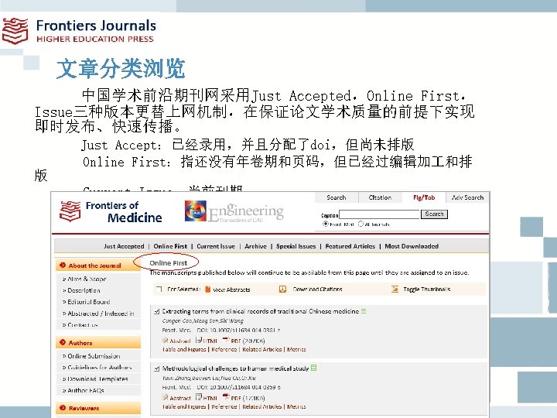This screenshot has width=557, height=418.
Task: Click the Authors section red arrow icon
Action: [63, 342]
